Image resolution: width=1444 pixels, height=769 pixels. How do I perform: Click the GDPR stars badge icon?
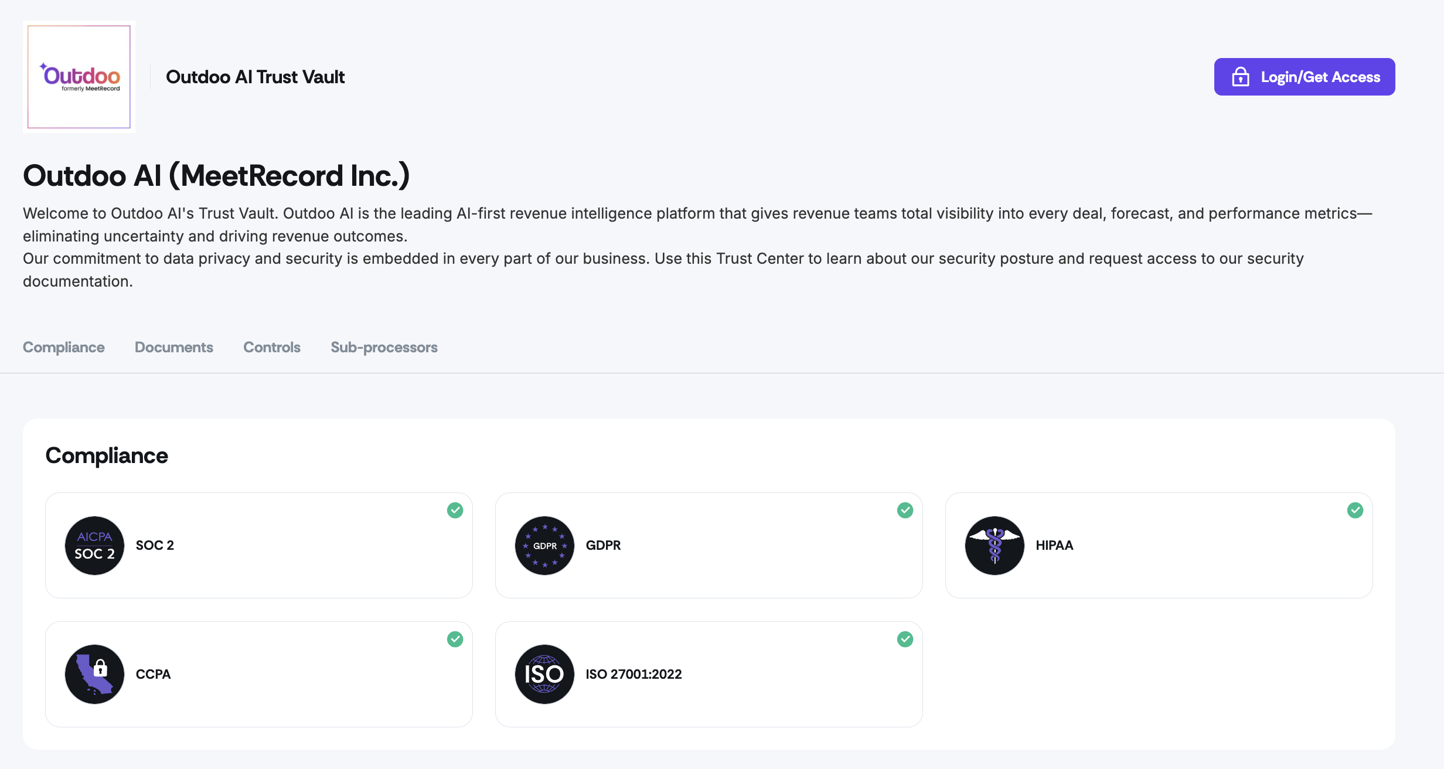tap(544, 545)
